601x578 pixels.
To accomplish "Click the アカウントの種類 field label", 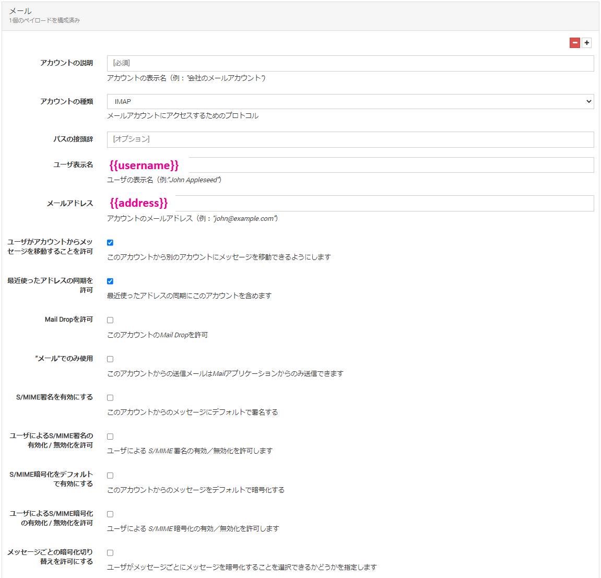I will (66, 101).
